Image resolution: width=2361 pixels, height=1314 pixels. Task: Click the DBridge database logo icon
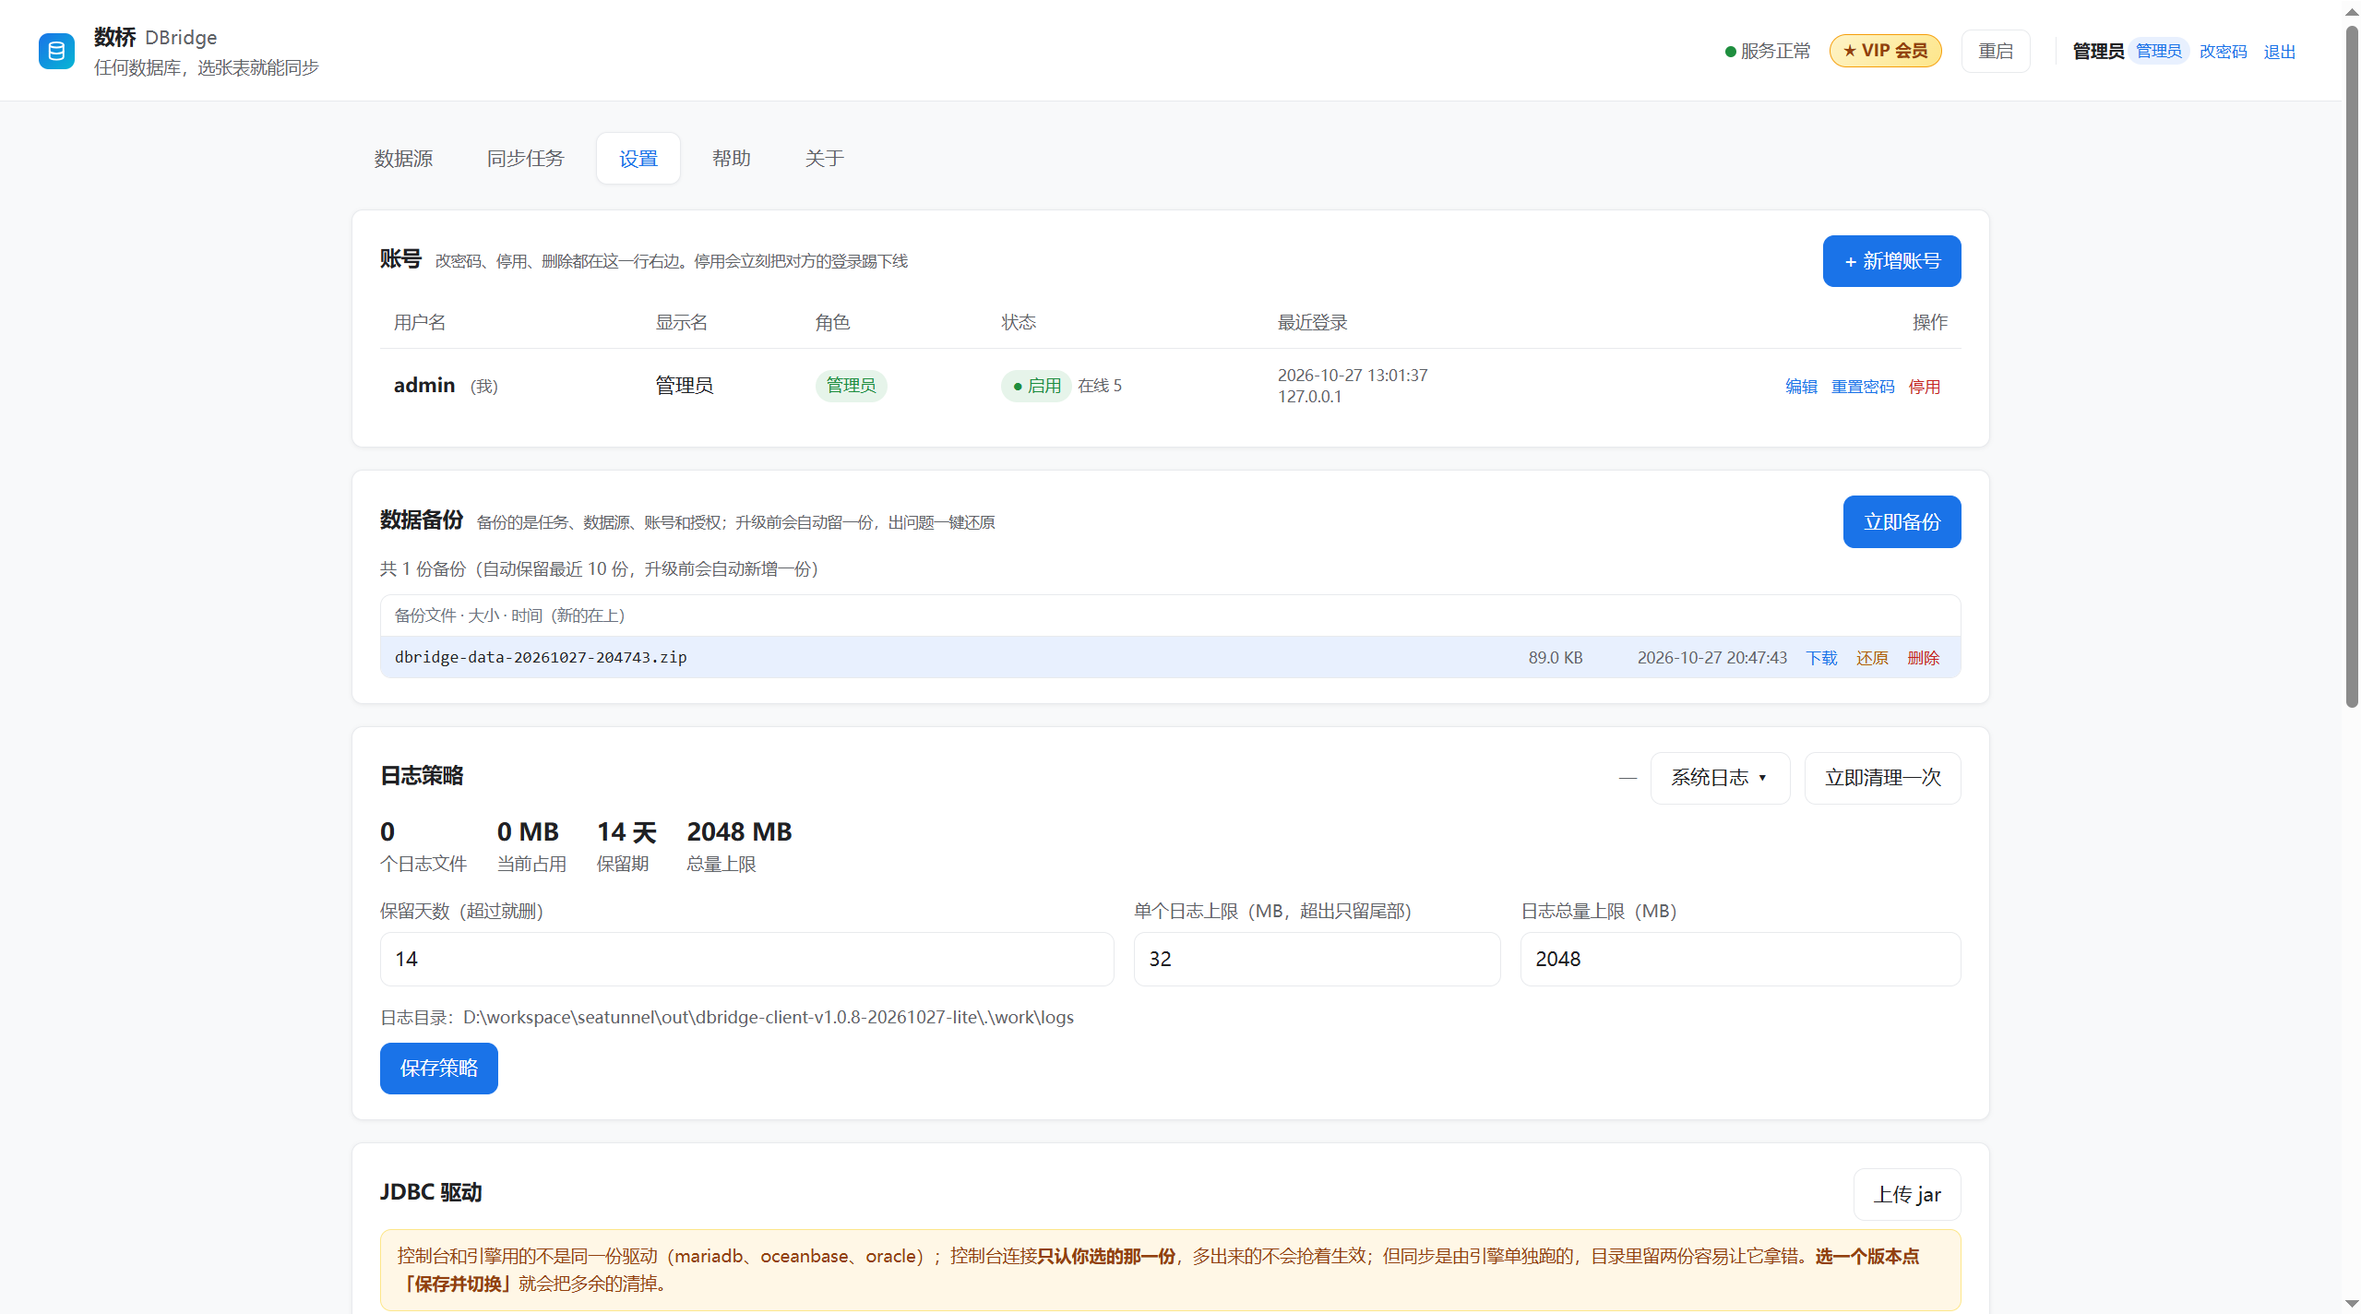pos(56,51)
